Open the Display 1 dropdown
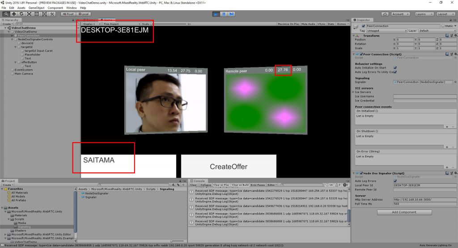This screenshot has width=458, height=248. [x=91, y=24]
